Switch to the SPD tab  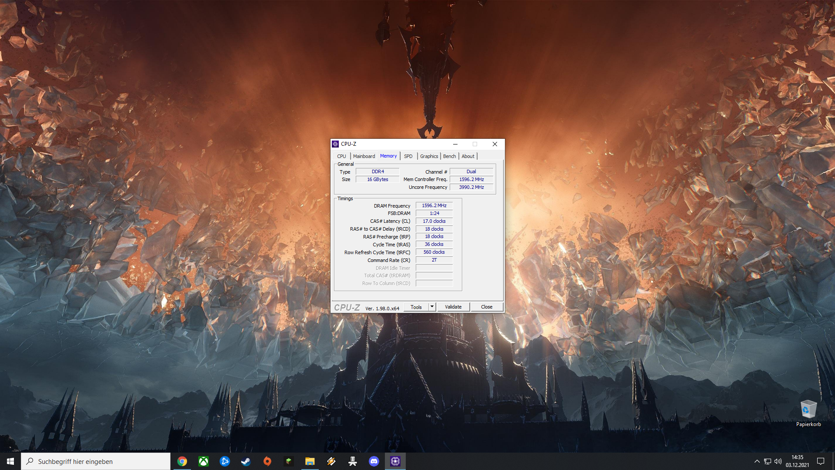pyautogui.click(x=408, y=156)
